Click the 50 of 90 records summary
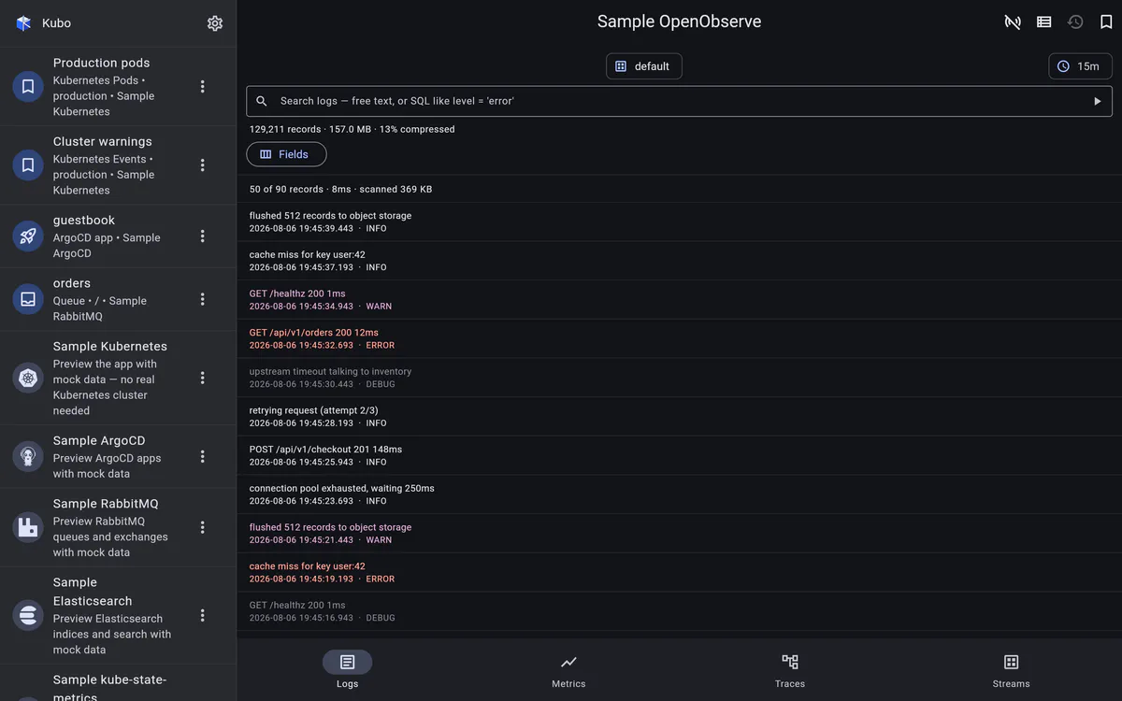This screenshot has height=701, width=1122. (x=340, y=189)
